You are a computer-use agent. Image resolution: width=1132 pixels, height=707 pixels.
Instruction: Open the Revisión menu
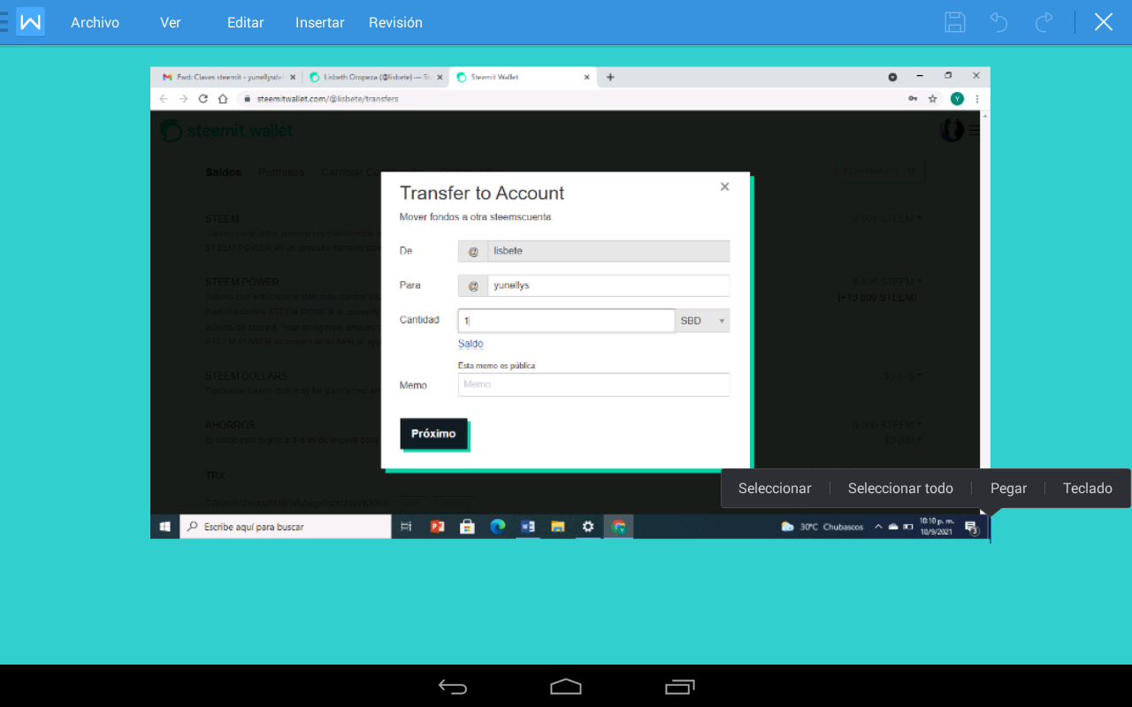395,23
